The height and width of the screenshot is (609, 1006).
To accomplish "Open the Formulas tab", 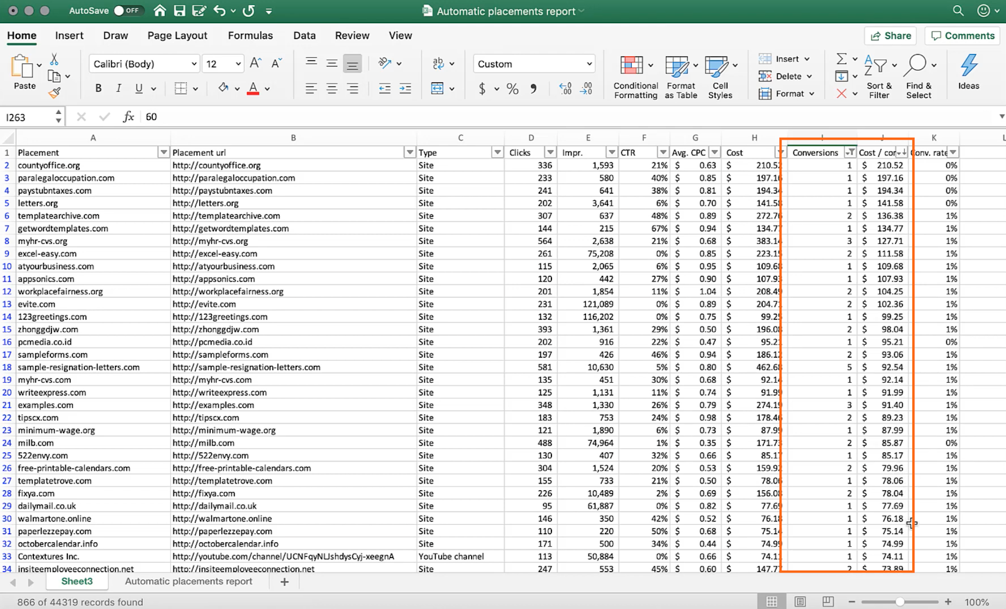I will 250,36.
